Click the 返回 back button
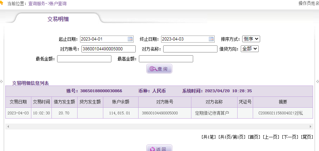Viewport: 319px width, 151px height. [x=159, y=149]
